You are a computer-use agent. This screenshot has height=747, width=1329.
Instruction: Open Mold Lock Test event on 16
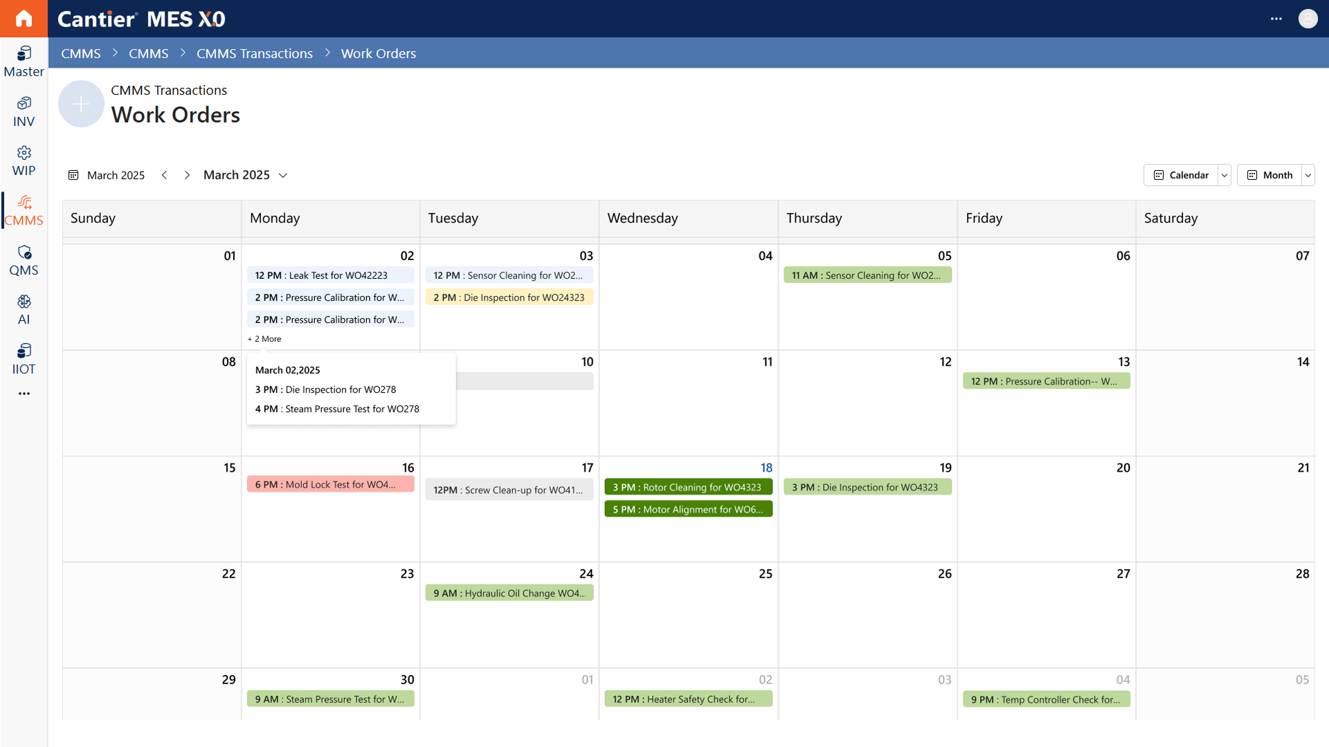pyautogui.click(x=330, y=484)
